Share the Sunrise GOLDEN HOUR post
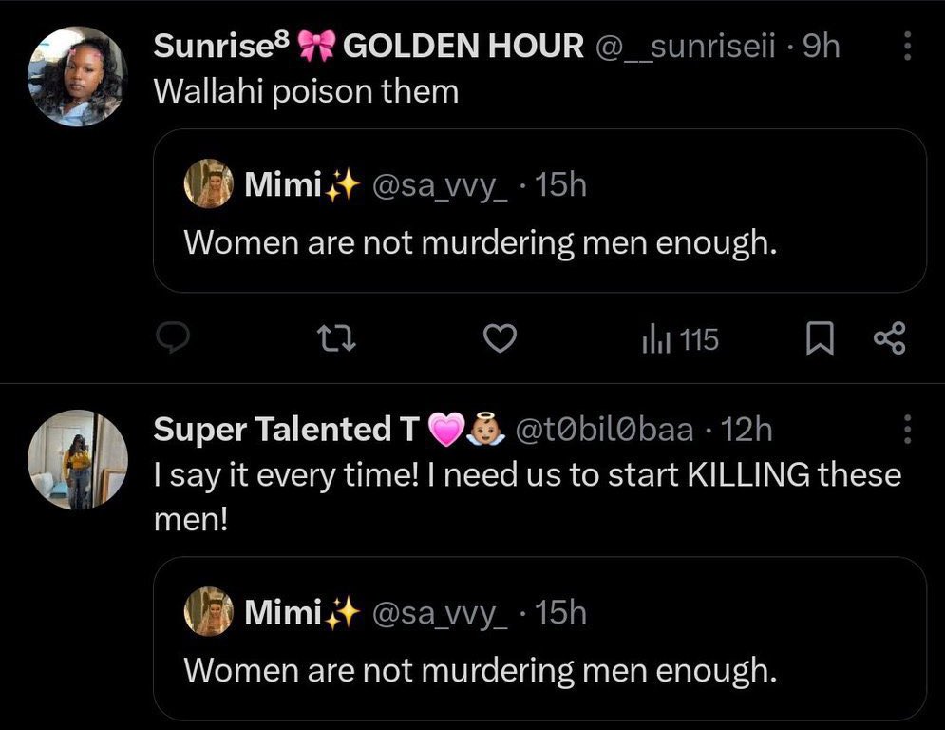Screen dimensions: 945x730 click(888, 339)
